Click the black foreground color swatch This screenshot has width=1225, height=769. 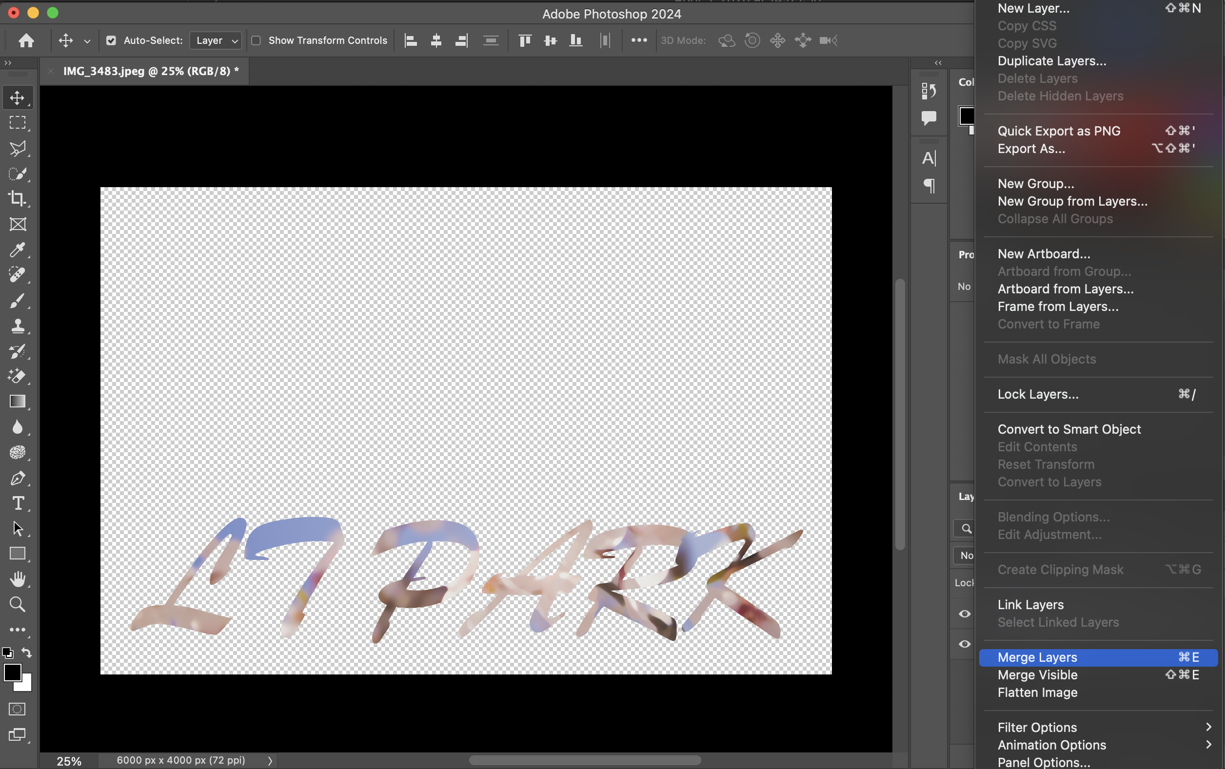tap(12, 672)
